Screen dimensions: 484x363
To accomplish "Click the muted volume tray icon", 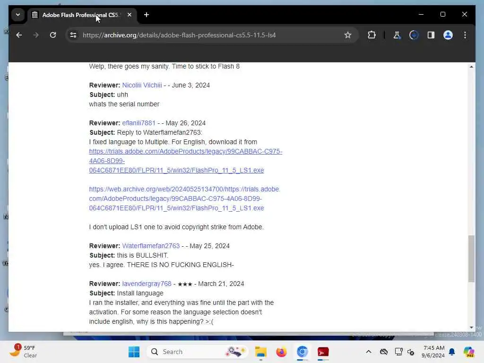I will point(411,352).
